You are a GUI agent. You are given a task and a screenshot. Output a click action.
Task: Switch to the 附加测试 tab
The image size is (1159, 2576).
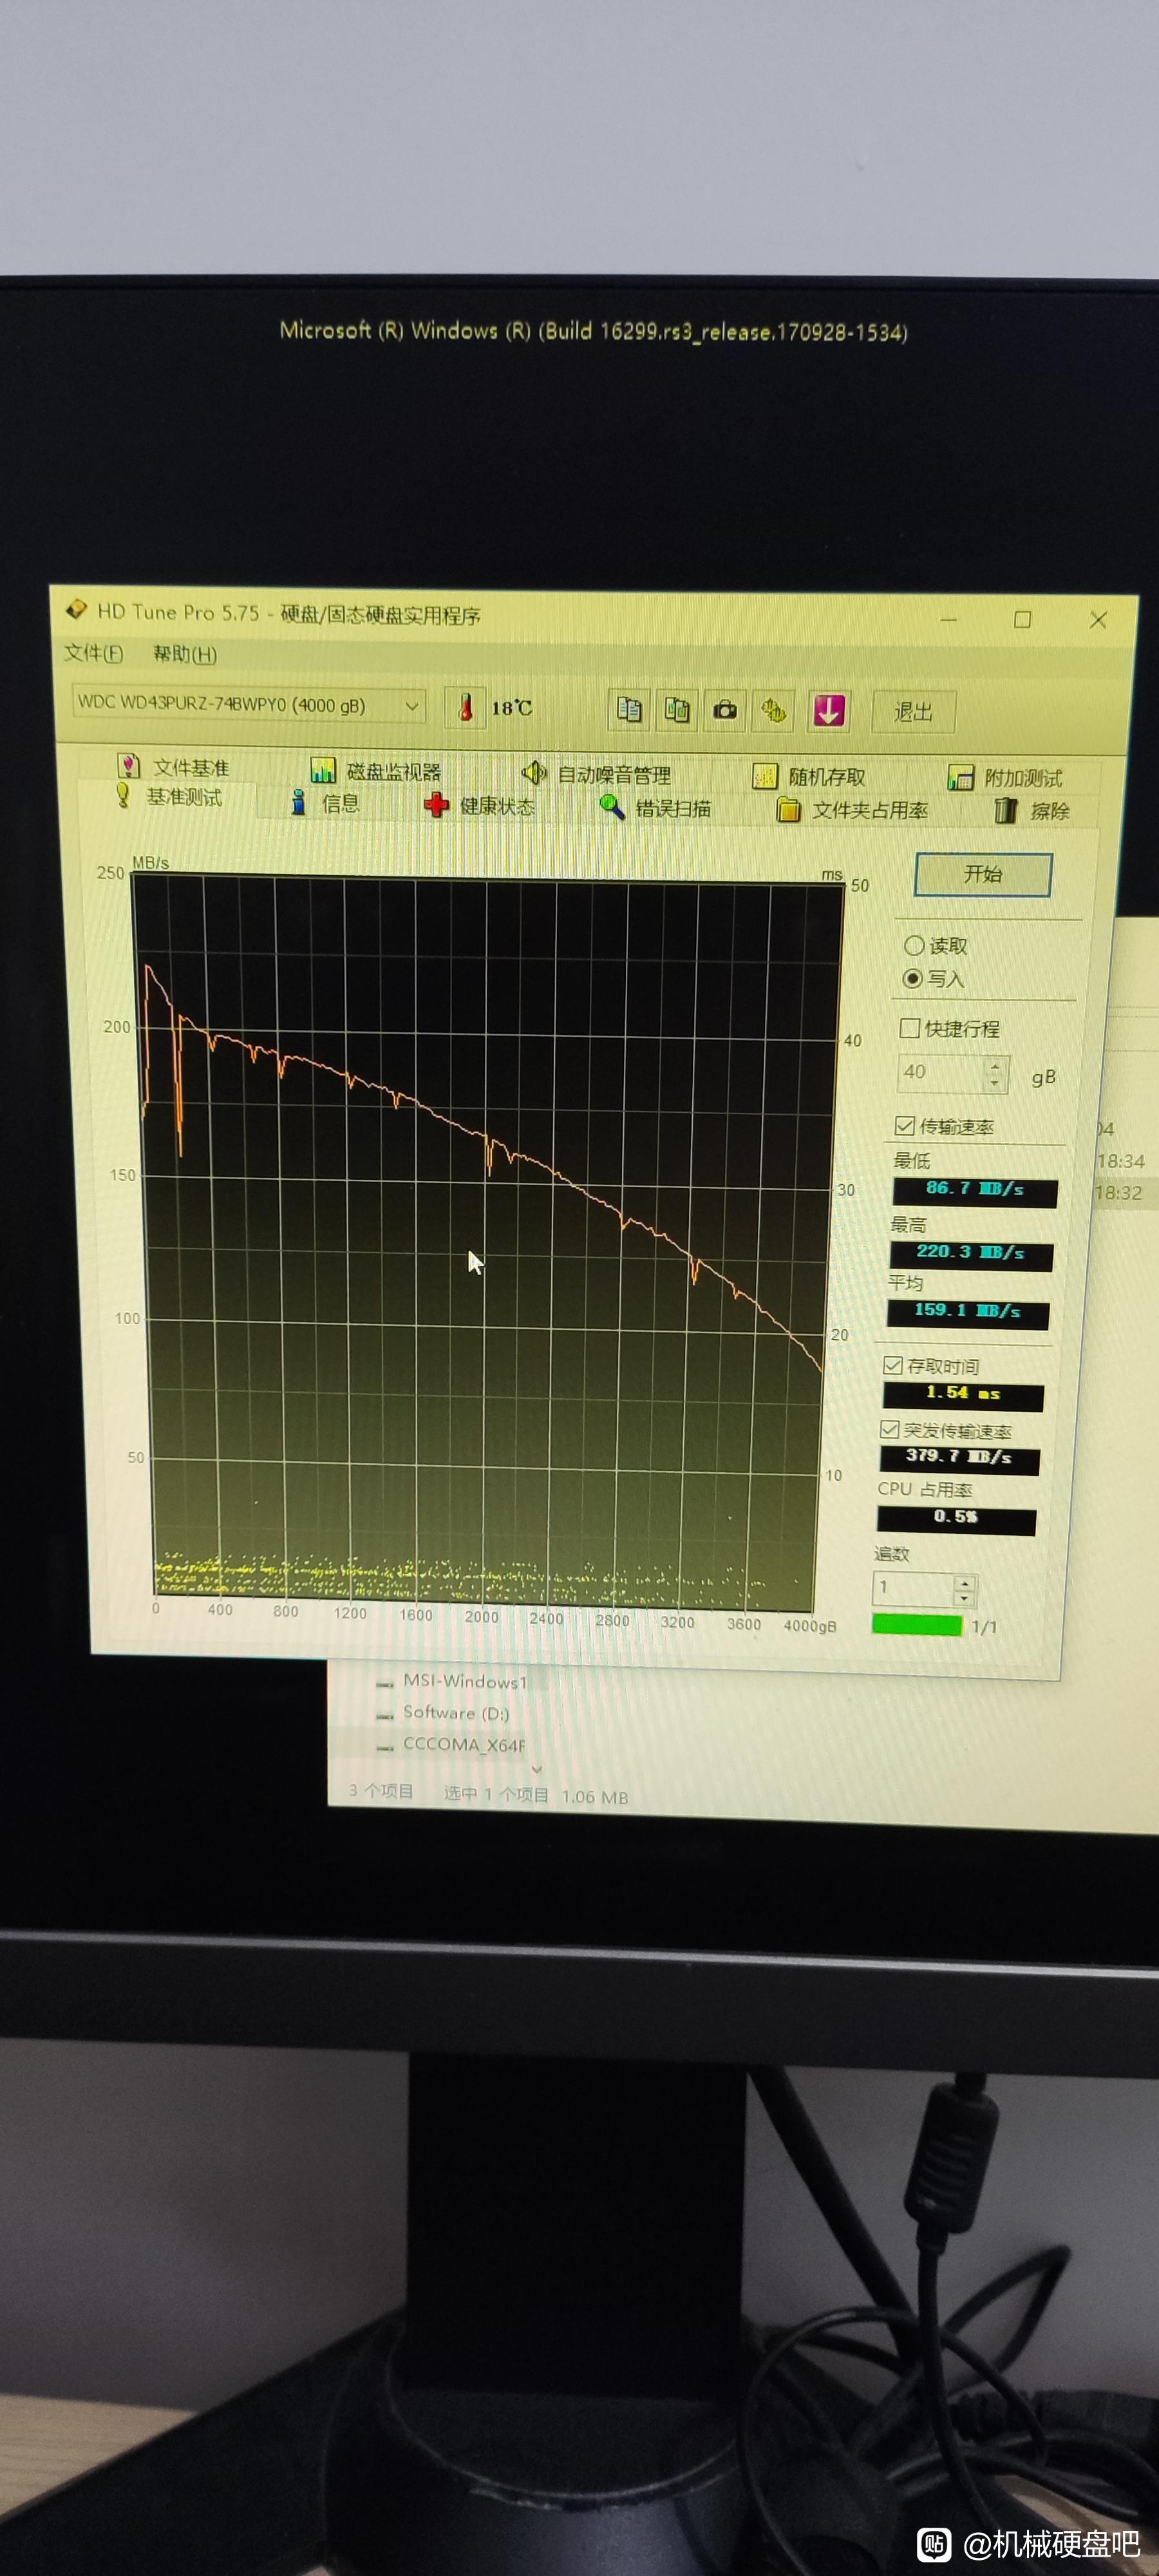(1005, 778)
